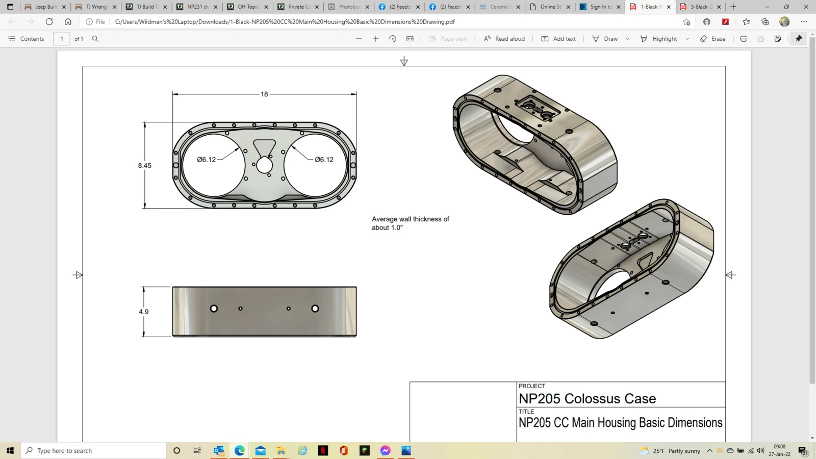The image size is (816, 459).
Task: Open volume control in system tray
Action: click(761, 451)
